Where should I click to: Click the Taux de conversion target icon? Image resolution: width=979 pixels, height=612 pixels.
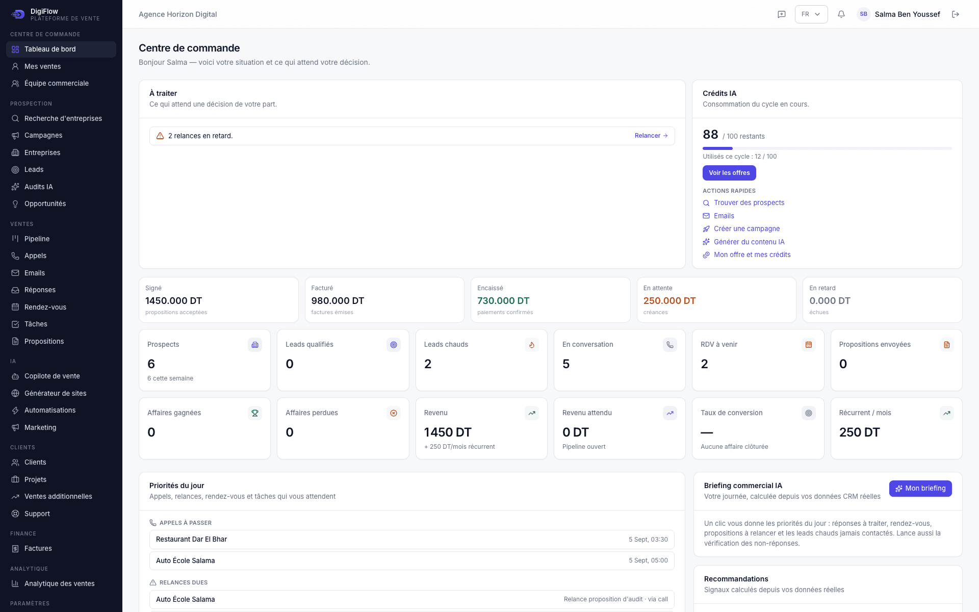click(x=809, y=413)
